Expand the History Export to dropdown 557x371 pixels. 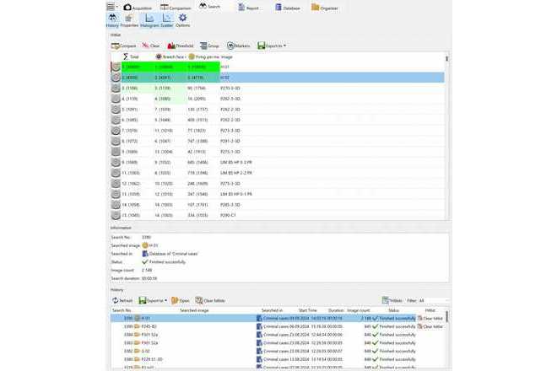pyautogui.click(x=154, y=299)
